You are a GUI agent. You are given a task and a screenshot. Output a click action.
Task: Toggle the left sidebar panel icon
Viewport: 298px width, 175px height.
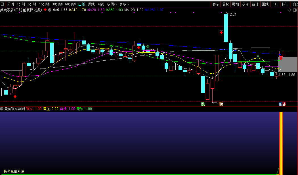pos(3,4)
